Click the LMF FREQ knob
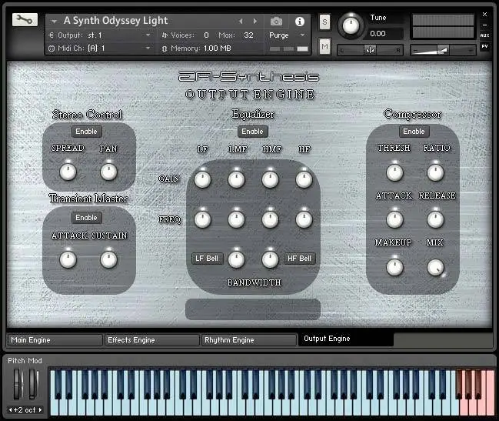The width and height of the screenshot is (499, 421). coord(236,219)
